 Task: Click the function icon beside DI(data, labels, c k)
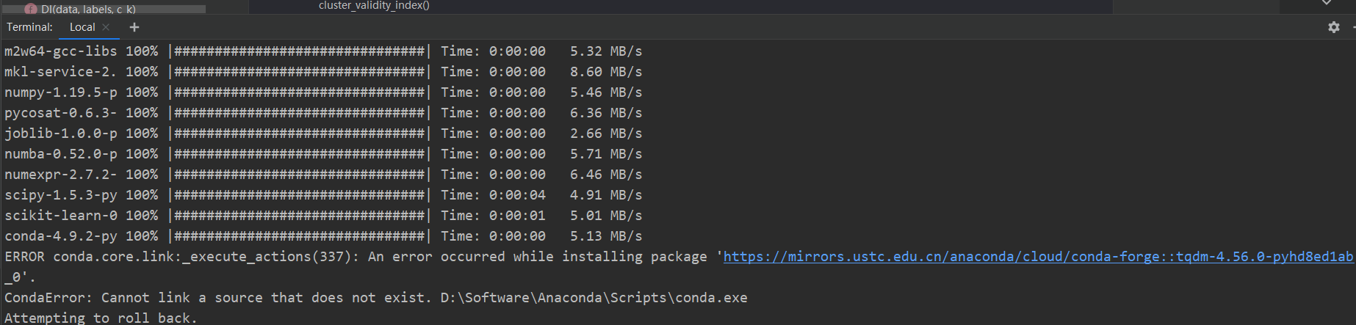(x=31, y=9)
